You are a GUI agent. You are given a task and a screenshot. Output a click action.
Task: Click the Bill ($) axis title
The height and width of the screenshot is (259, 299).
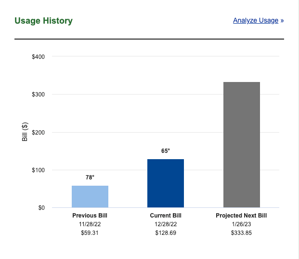25,132
